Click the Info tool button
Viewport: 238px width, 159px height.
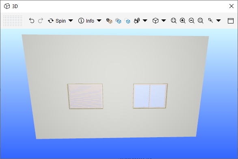[x=86, y=21]
